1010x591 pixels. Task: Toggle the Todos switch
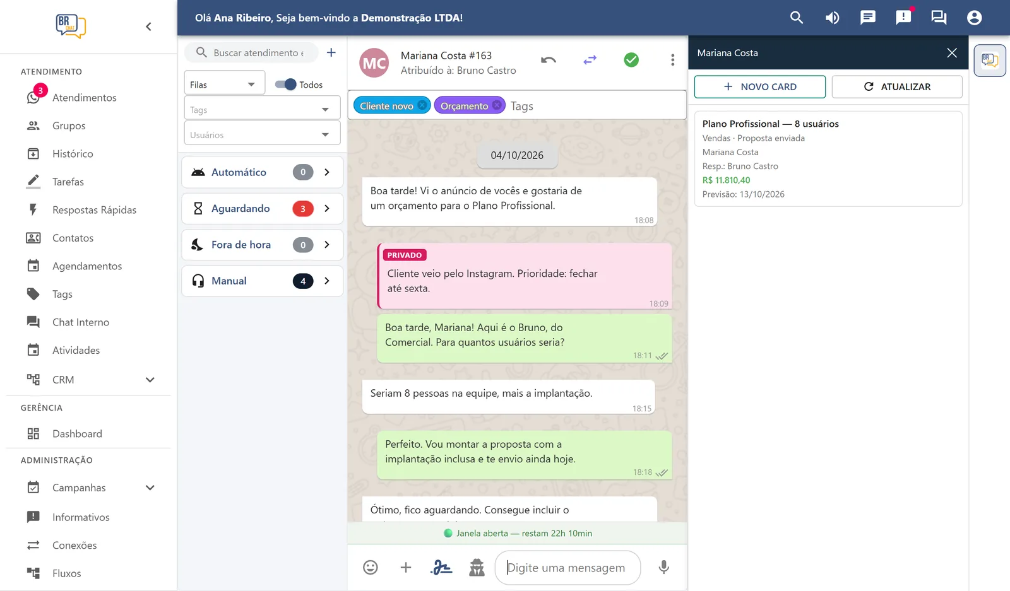(286, 85)
